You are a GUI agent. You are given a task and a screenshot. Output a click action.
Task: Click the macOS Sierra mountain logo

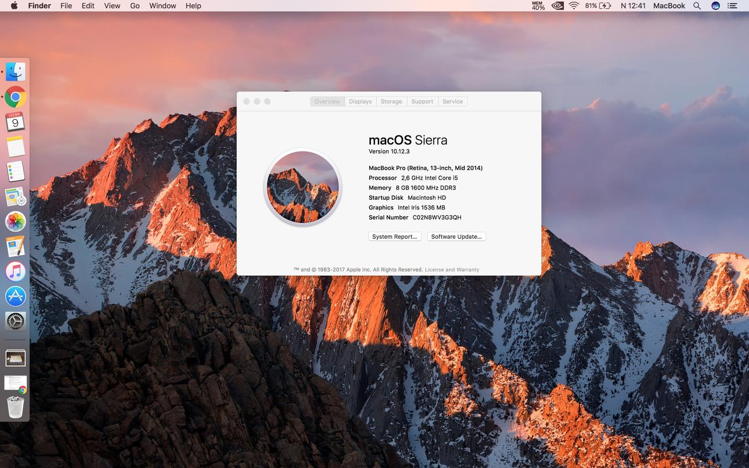[302, 187]
